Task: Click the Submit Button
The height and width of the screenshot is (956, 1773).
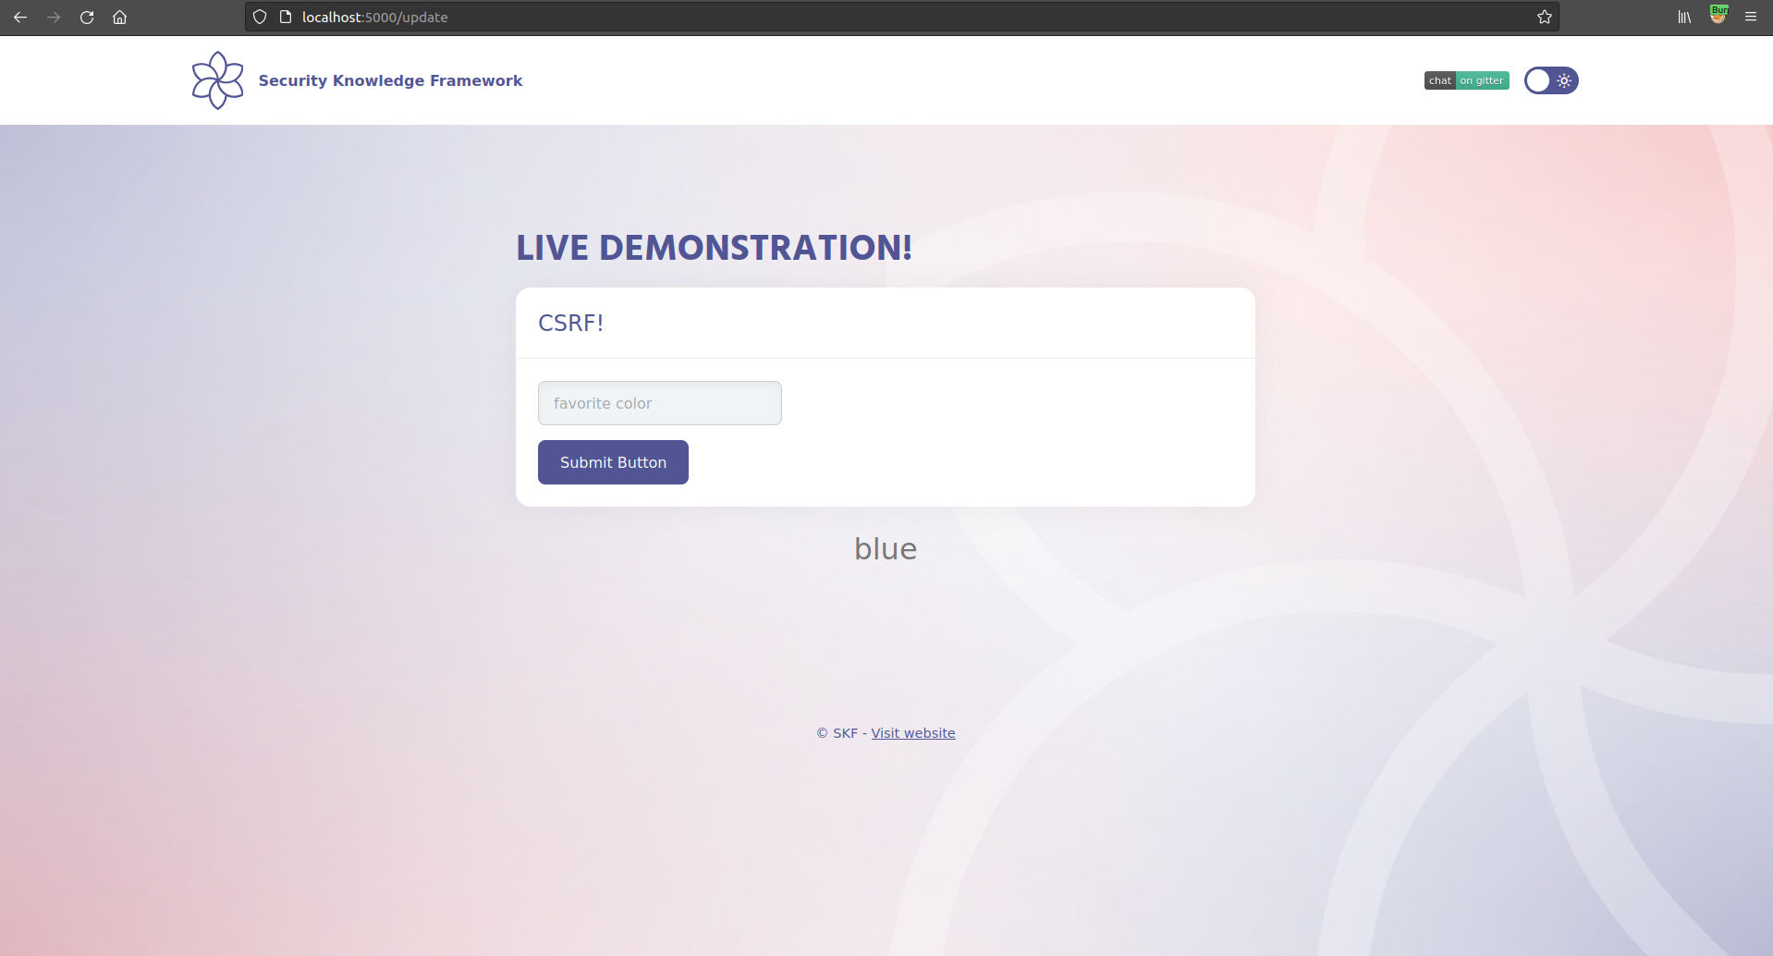Action: tap(613, 462)
